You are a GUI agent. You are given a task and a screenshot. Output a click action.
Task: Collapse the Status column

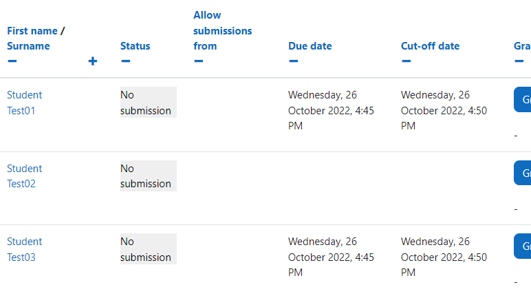click(126, 61)
